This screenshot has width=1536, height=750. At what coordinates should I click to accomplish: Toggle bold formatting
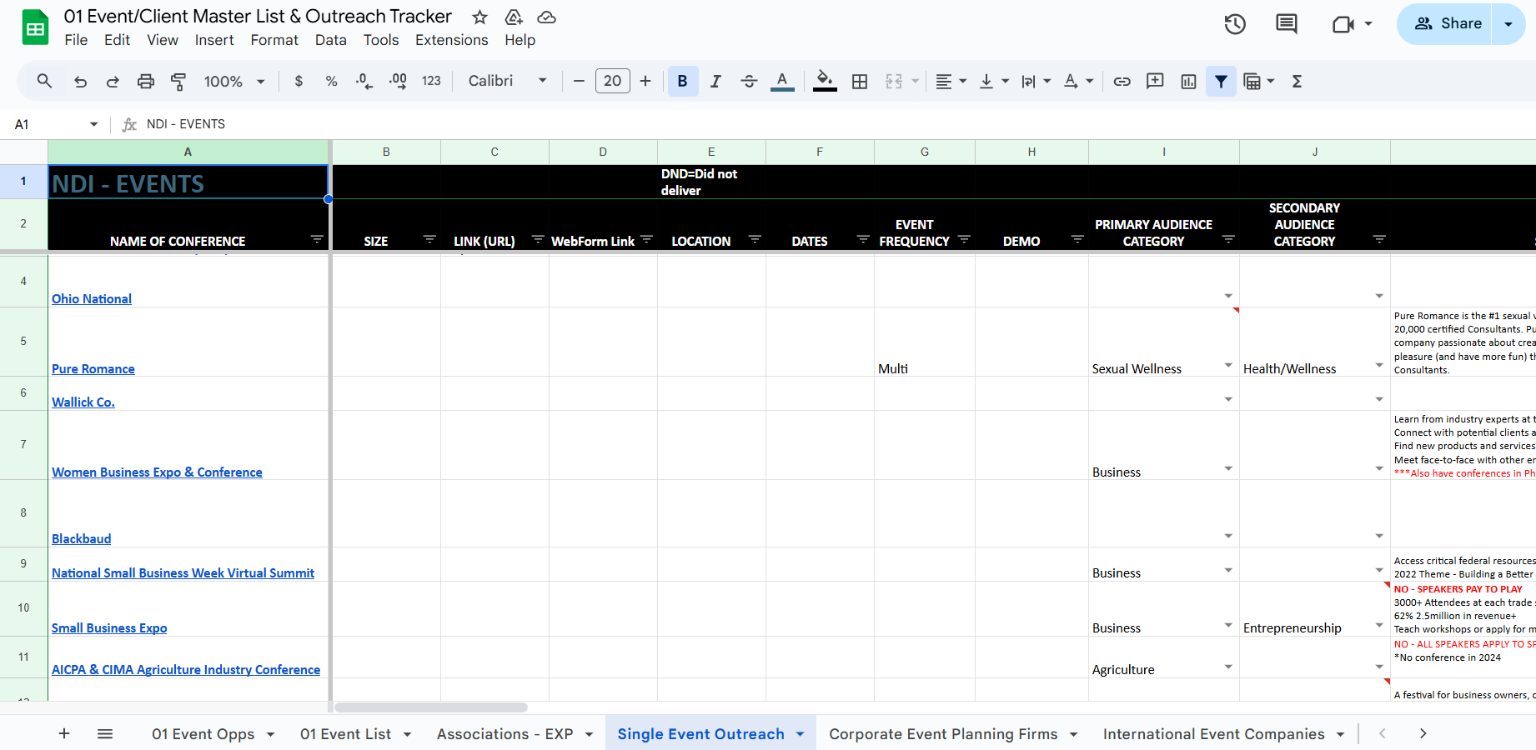coord(683,81)
